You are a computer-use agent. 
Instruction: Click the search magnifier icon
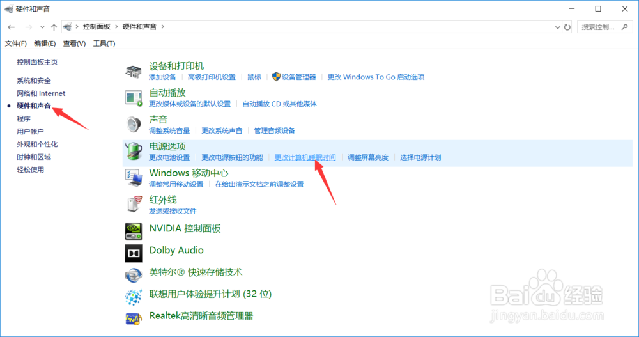(625, 27)
